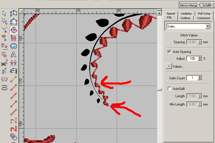Screen dimensions: 215x143
Task: Select the curved band shape with nodes tool
Action: click(x=14, y=71)
